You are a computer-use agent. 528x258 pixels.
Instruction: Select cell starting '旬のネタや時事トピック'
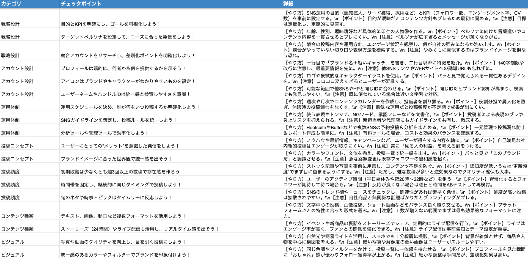pyautogui.click(x=171, y=195)
